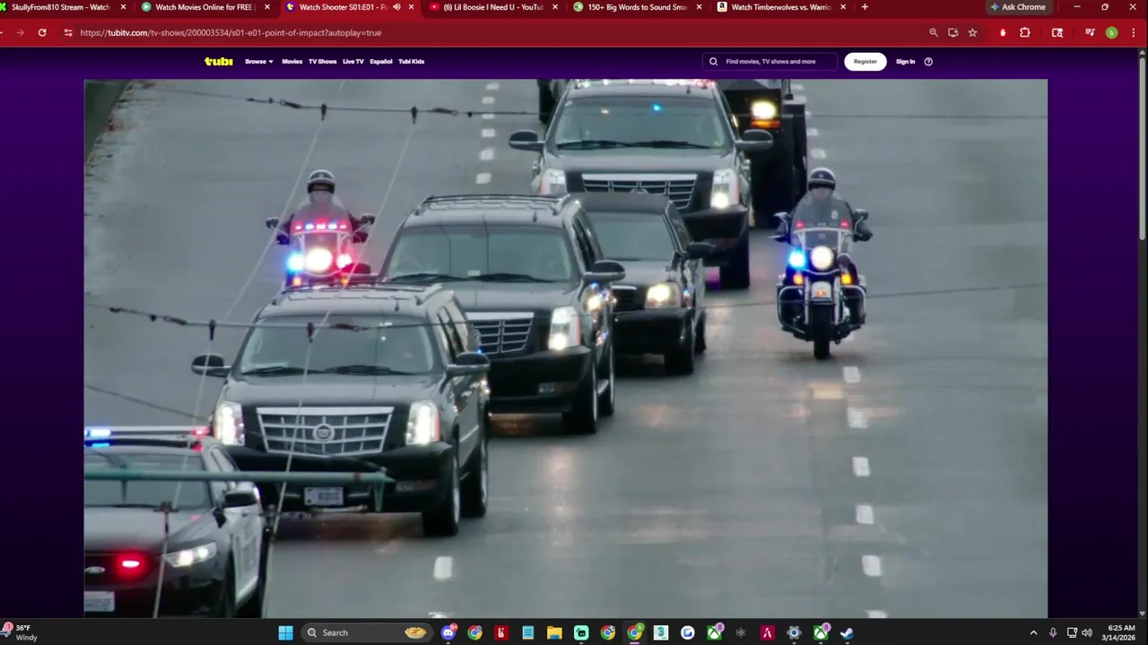Bookmark this page with the star icon
1148x645 pixels.
[972, 32]
